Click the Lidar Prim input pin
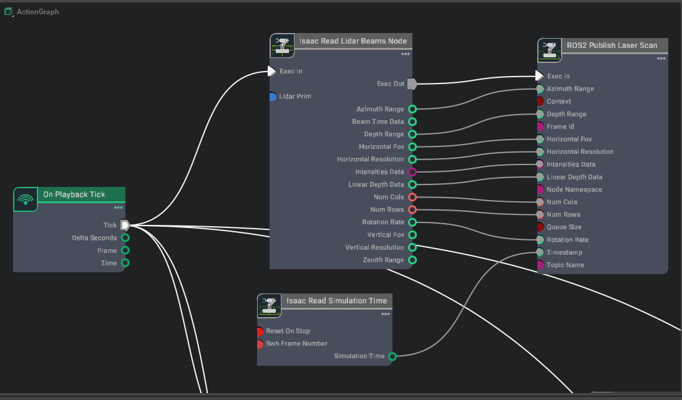This screenshot has width=682, height=400. 273,95
